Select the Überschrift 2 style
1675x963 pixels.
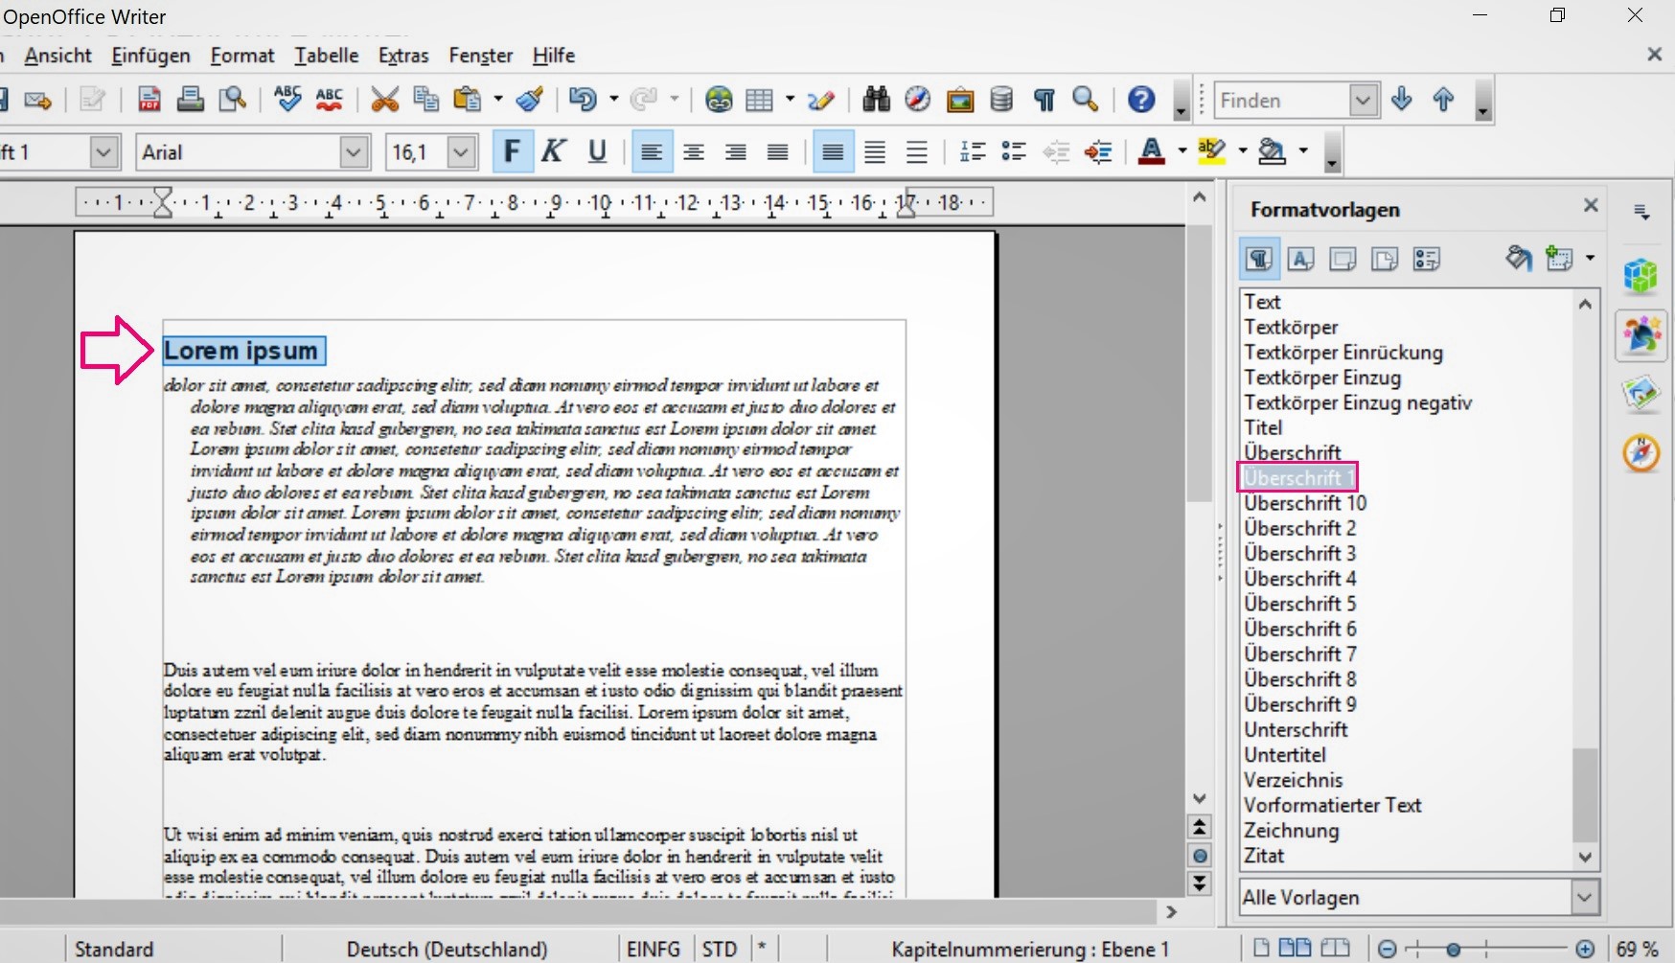pos(1299,528)
